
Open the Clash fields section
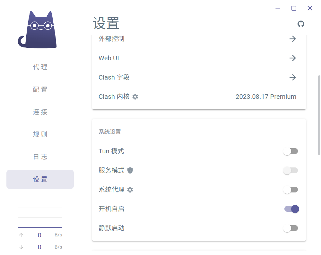292,77
